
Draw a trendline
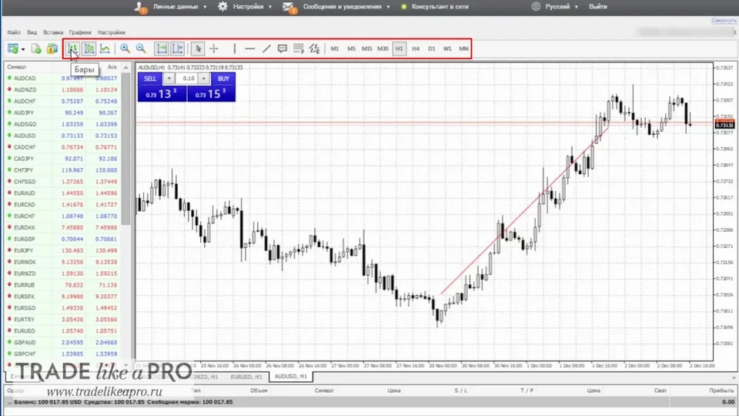[x=266, y=49]
